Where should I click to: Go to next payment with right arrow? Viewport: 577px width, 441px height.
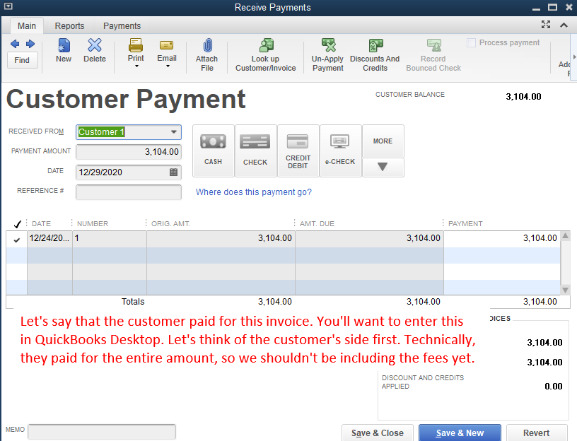click(30, 44)
